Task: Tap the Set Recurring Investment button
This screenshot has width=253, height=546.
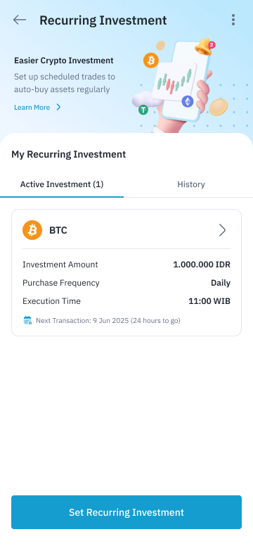Action: point(126,512)
